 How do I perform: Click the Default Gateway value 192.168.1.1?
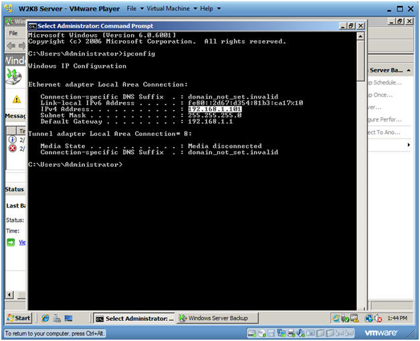click(x=210, y=121)
